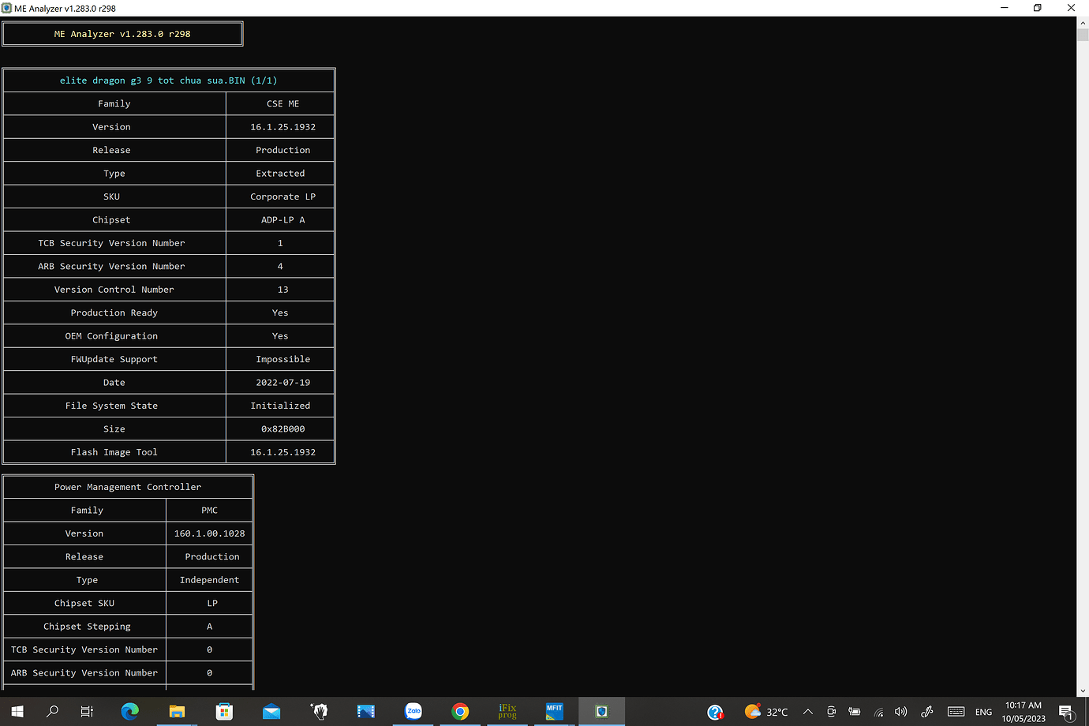Click the ME Analyzer icon in the title bar

(x=8, y=8)
